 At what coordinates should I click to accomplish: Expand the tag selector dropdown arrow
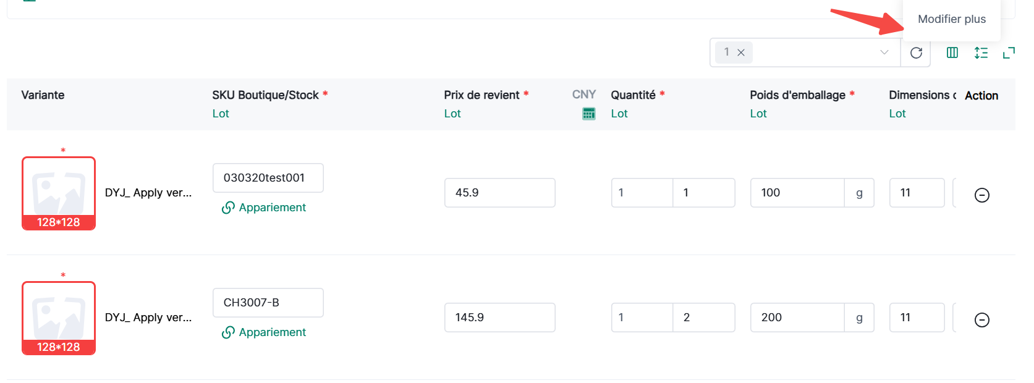(x=884, y=53)
